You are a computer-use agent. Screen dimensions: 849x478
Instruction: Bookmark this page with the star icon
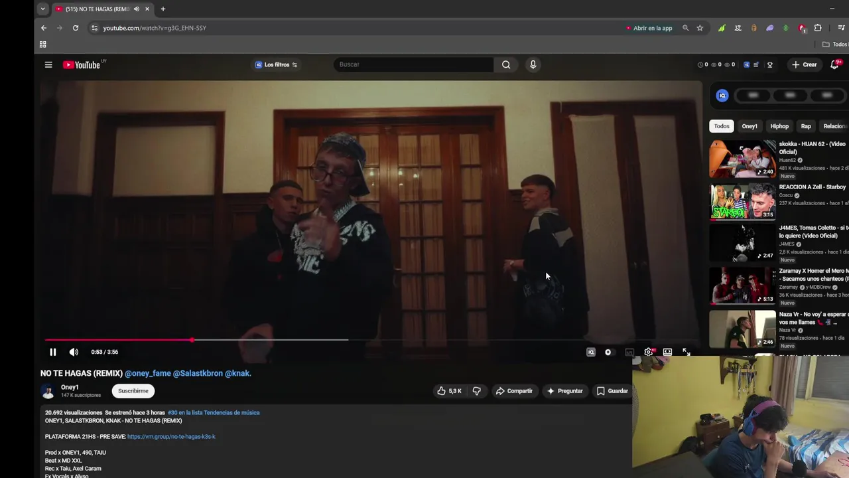[x=700, y=28]
